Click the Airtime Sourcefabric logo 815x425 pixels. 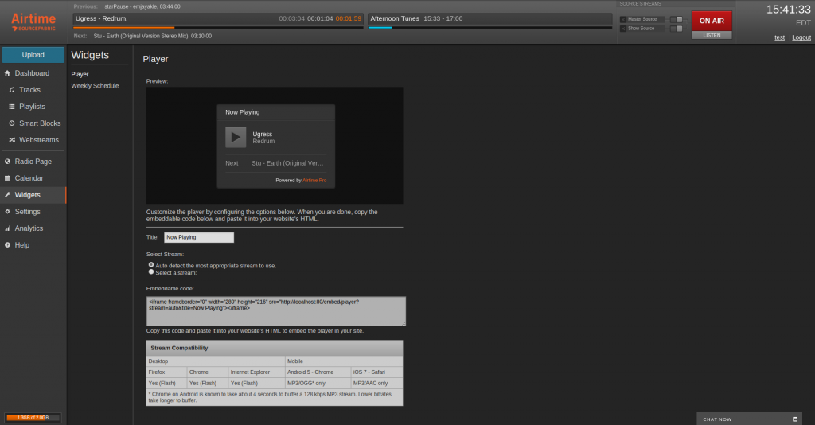click(x=33, y=21)
